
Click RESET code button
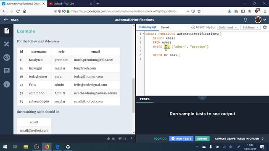tap(198, 27)
